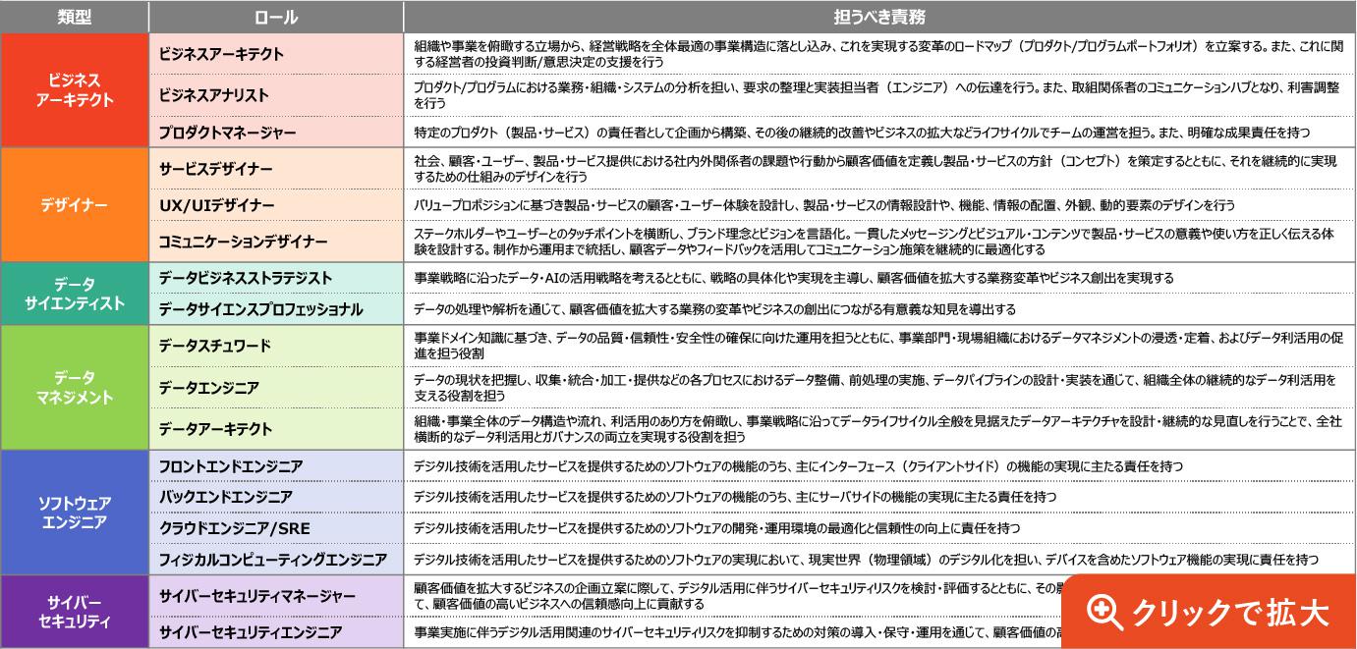Select the 担うべき責務 column header
The height and width of the screenshot is (649, 1357).
coord(879,17)
